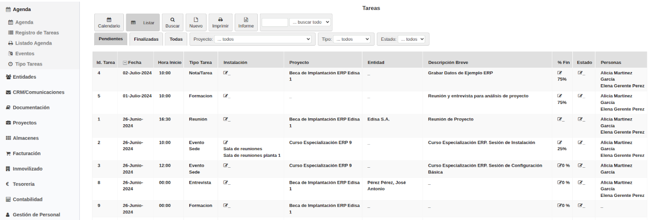Click the Buscar magnifier button
Screen dimensions: 661x220
pyautogui.click(x=172, y=23)
